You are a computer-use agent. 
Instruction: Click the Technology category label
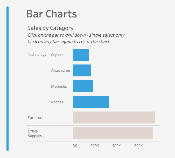[37, 55]
